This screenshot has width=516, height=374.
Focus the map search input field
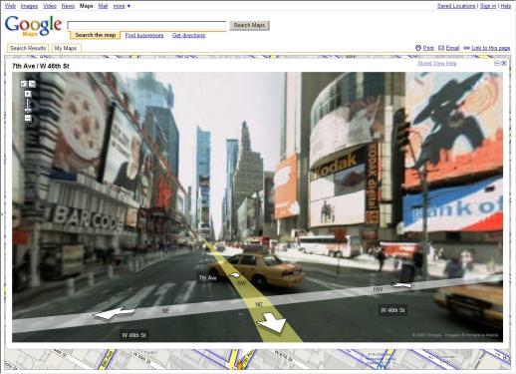(x=146, y=26)
